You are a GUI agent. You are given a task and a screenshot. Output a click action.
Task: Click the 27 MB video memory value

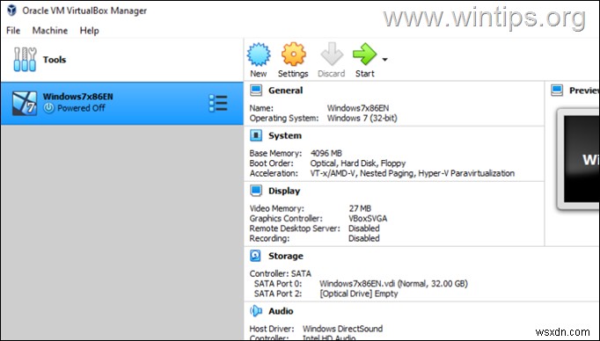tap(360, 208)
